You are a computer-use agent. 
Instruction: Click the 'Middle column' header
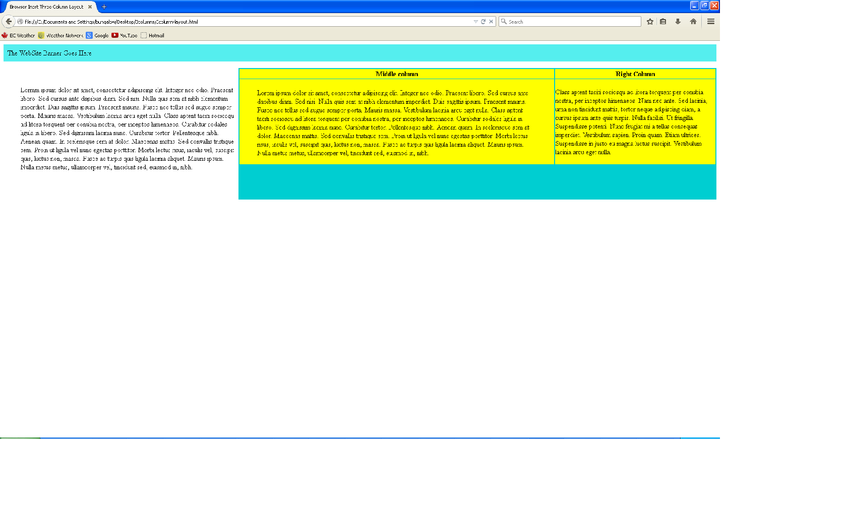tap(397, 74)
